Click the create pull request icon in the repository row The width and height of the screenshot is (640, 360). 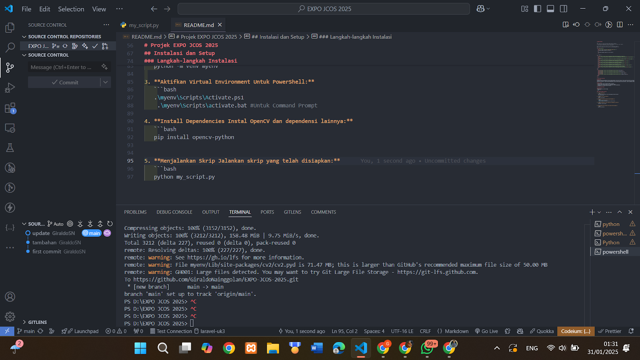105,46
